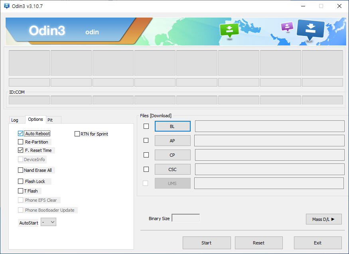
Task: Click the CP file button
Action: (173, 155)
